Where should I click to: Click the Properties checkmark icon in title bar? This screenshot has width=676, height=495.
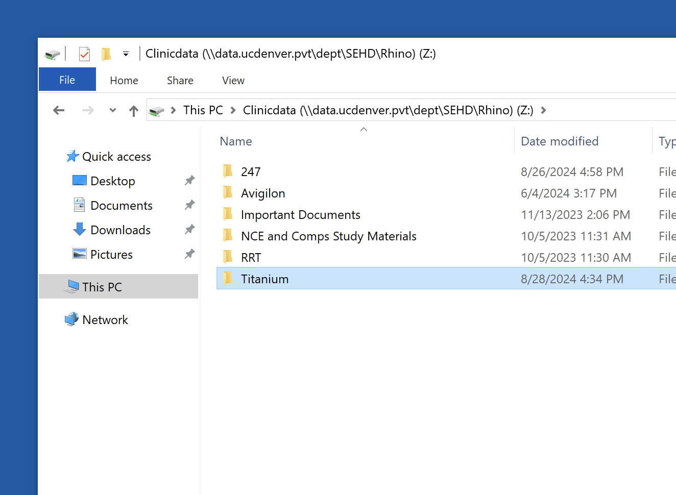84,54
